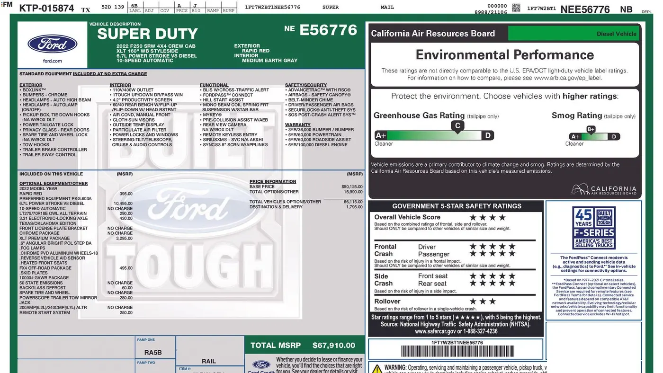Click the TRAILER SWAY CONTROL feature
The width and height of the screenshot is (663, 373).
48,154
